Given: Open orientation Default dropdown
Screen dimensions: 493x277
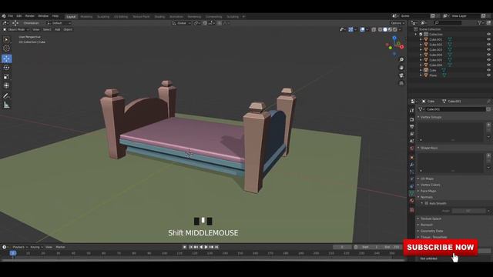Looking at the screenshot, I should pyautogui.click(x=59, y=23).
